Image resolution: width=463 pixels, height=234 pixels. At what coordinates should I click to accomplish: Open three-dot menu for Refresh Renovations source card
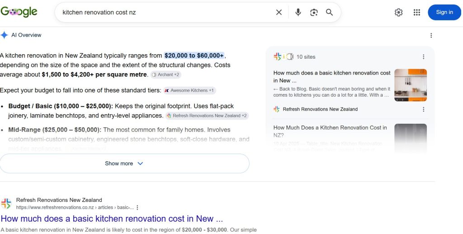(x=423, y=109)
